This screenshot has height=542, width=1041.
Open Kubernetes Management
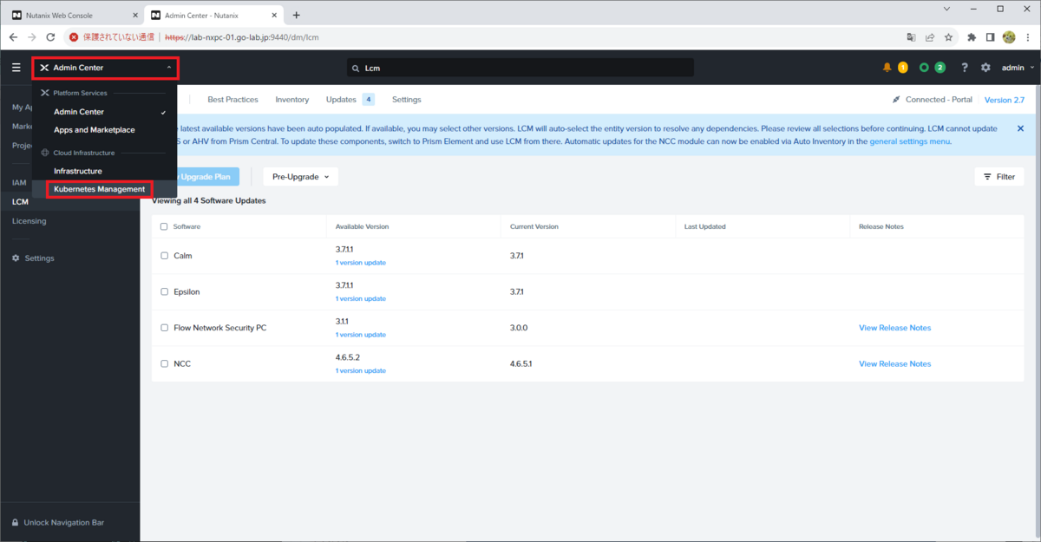tap(100, 189)
